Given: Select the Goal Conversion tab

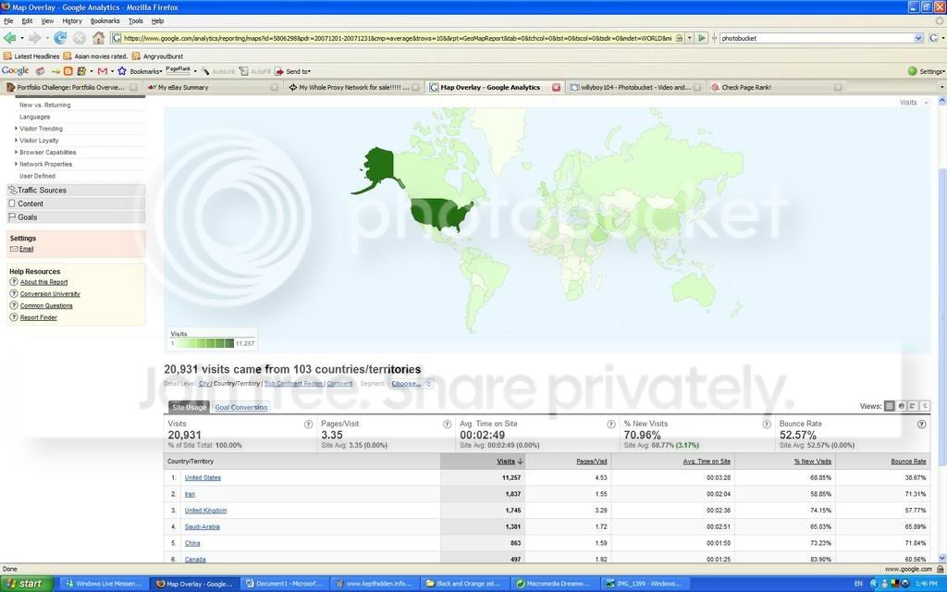Looking at the screenshot, I should pos(241,408).
